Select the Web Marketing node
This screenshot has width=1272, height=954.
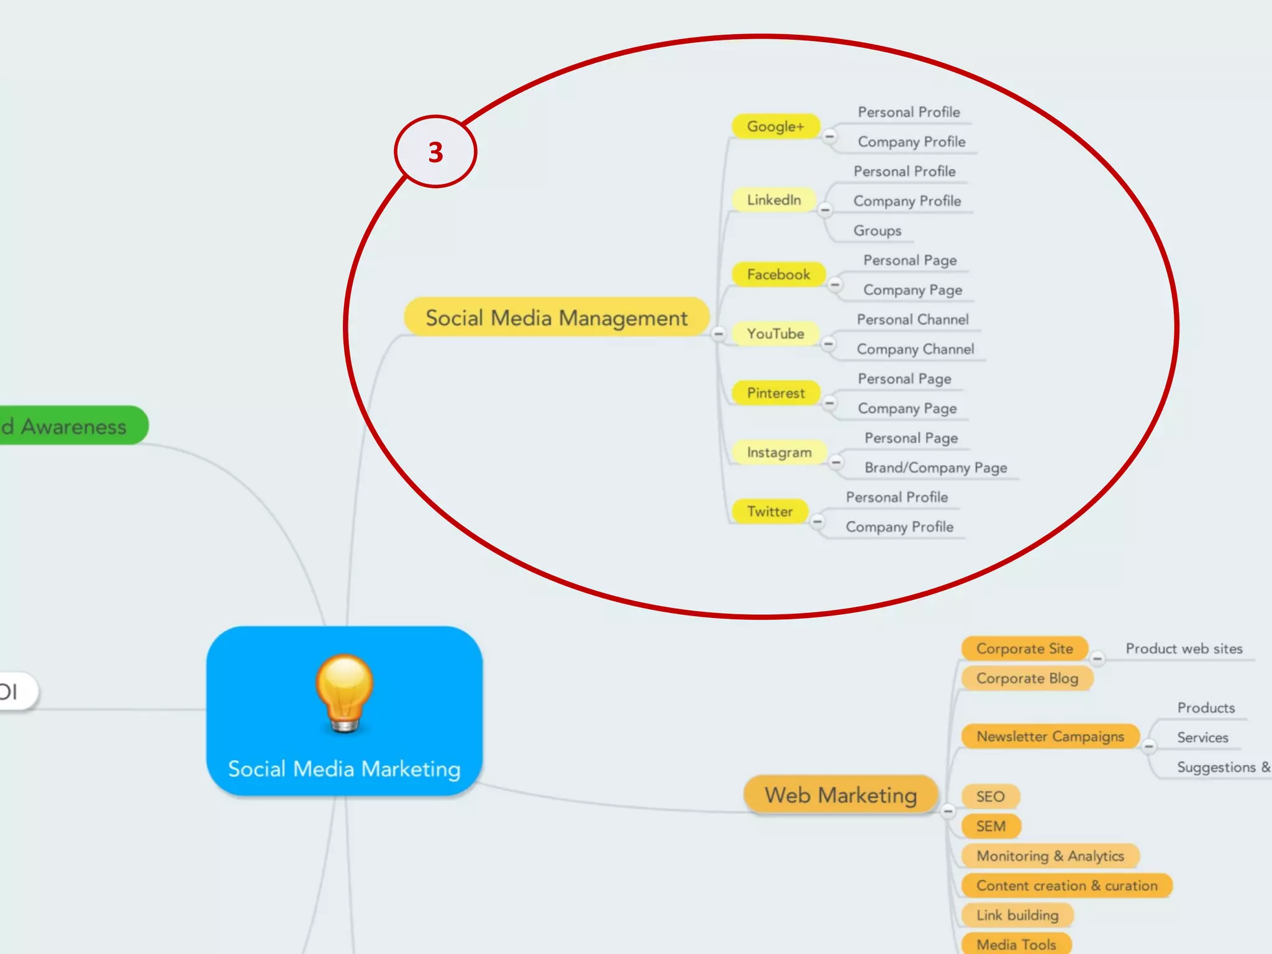pyautogui.click(x=840, y=794)
